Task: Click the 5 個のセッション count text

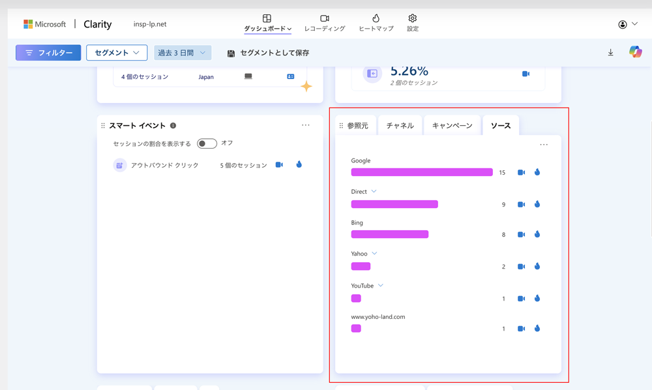Action: (x=244, y=165)
